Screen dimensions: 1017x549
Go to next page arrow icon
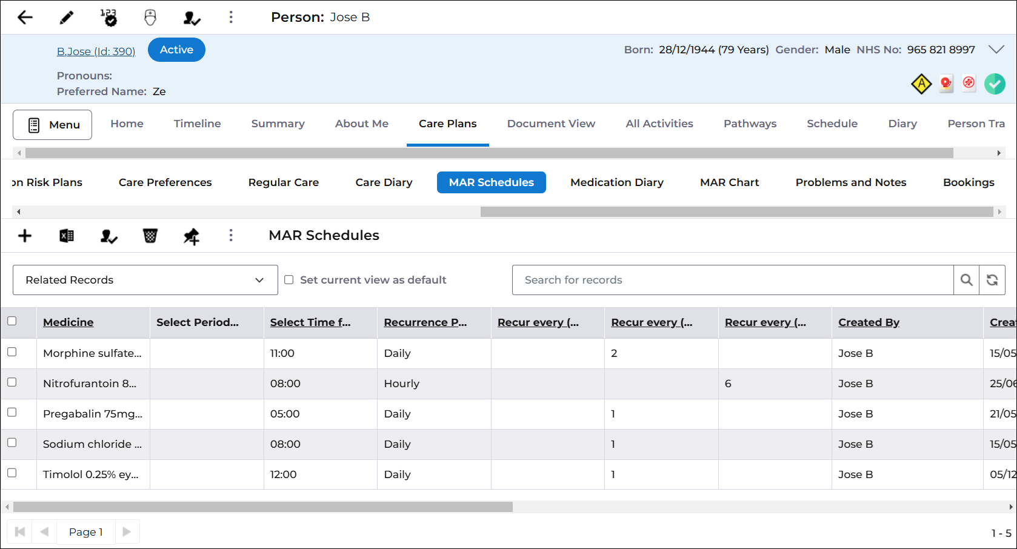pyautogui.click(x=127, y=531)
